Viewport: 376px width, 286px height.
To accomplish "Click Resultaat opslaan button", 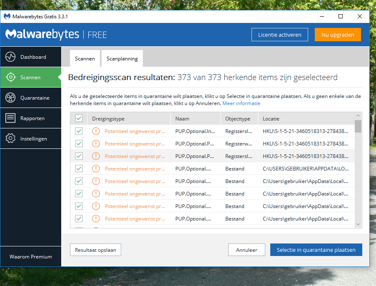I will tap(95, 250).
